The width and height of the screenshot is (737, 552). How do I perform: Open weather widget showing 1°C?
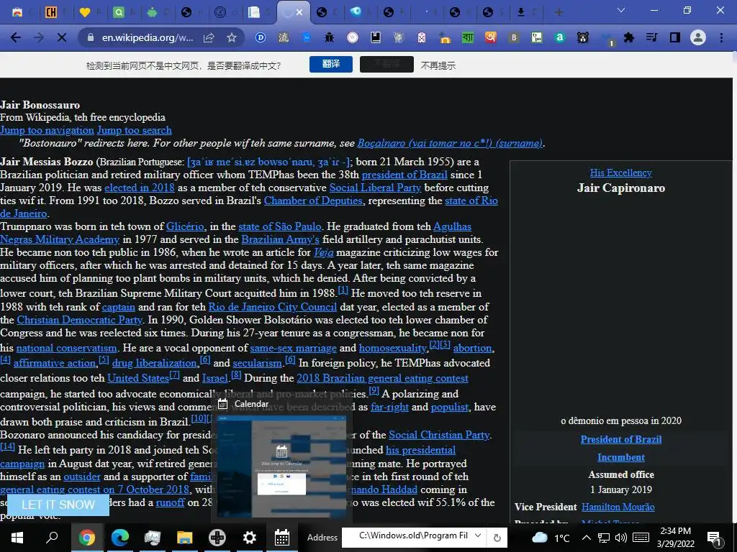pyautogui.click(x=551, y=538)
